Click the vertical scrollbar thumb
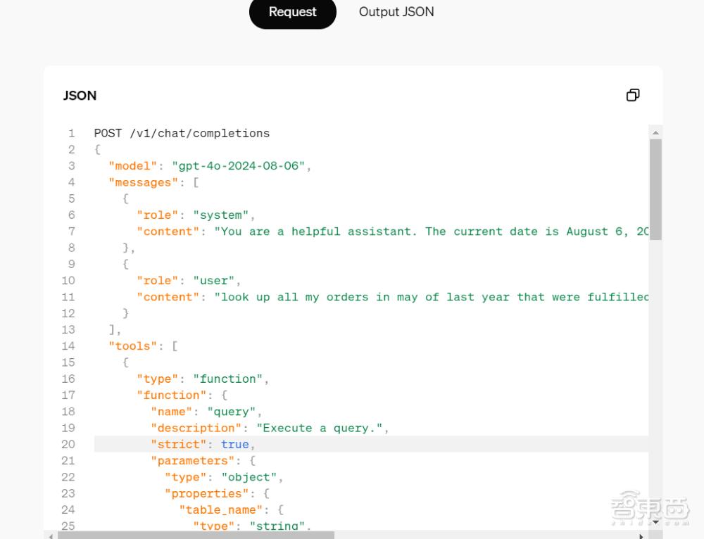 [x=655, y=189]
